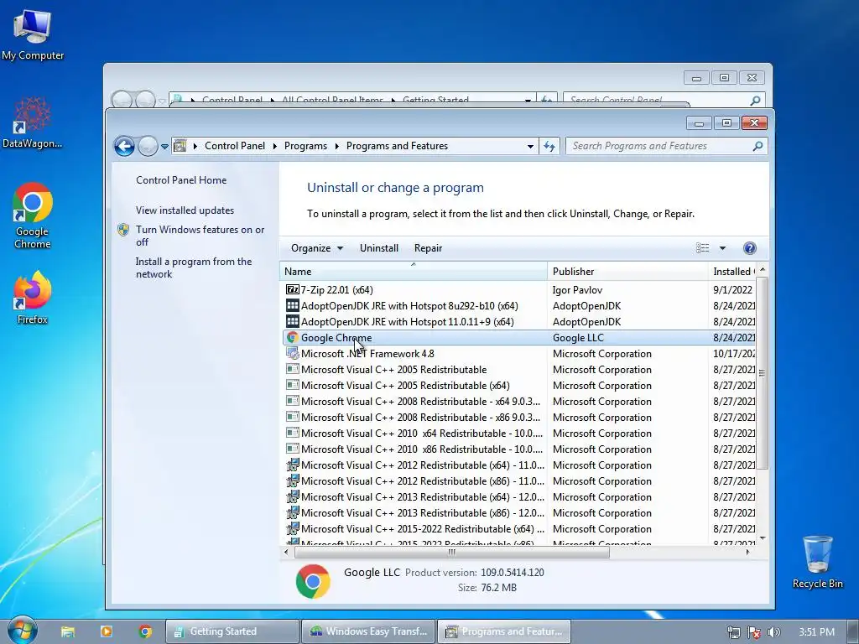Viewport: 859px width, 644px height.
Task: Open View installed updates link
Action: click(185, 210)
